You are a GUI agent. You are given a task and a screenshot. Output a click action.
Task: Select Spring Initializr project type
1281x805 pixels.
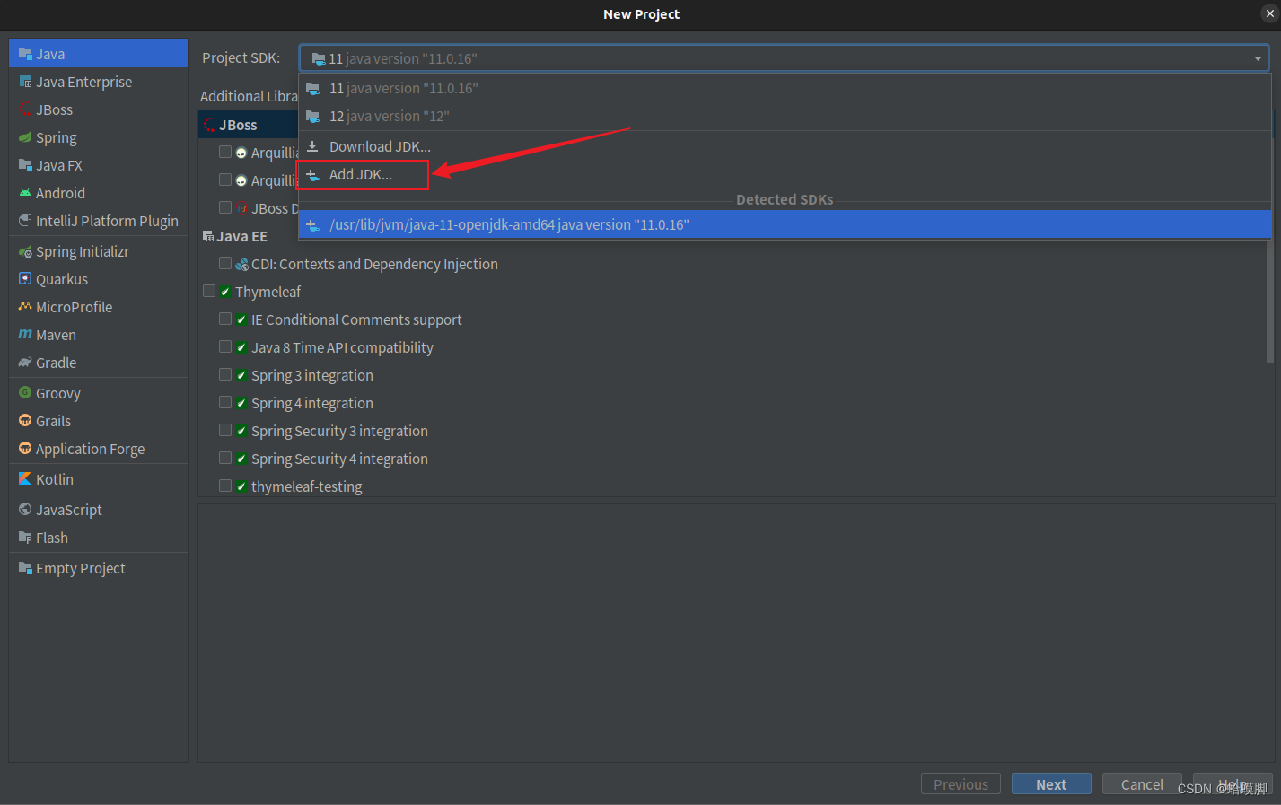coord(99,251)
